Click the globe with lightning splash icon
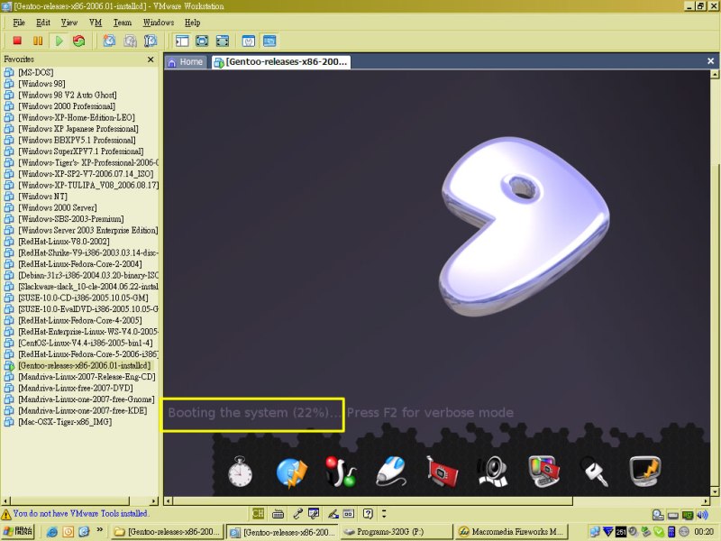 (291, 472)
